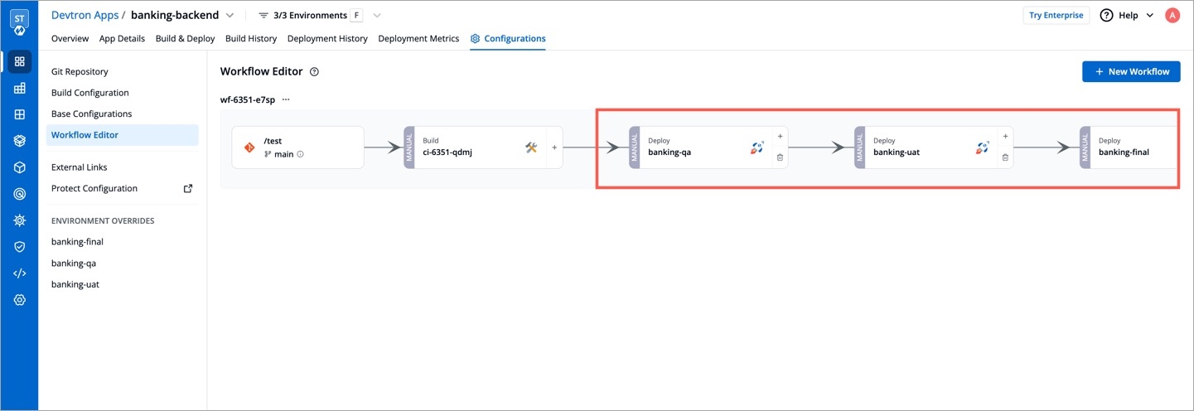Click the four-pane grid icon in sidebar
The height and width of the screenshot is (411, 1194).
tap(20, 114)
